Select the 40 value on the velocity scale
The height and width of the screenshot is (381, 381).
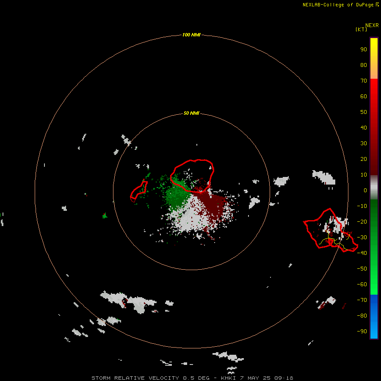[364, 127]
